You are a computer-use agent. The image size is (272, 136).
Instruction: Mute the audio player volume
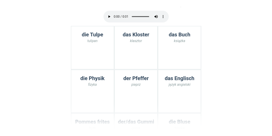(x=156, y=17)
